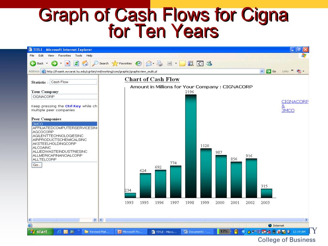Expand the Quick Launch chevron

click(79, 231)
